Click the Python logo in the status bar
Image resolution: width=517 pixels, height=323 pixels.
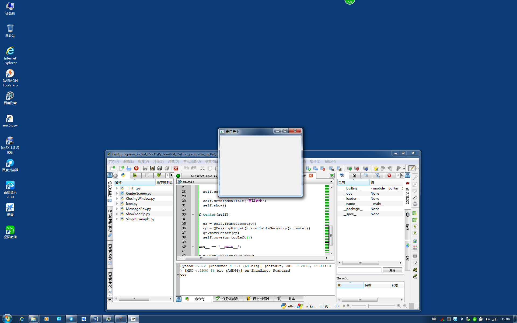(284, 306)
